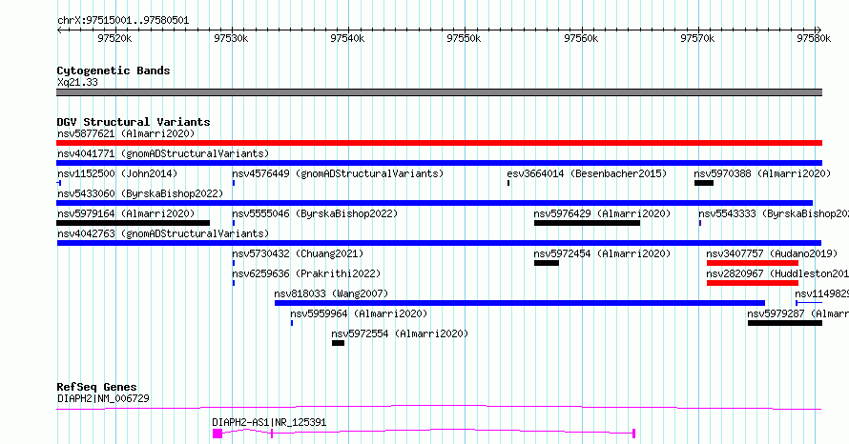Click the Cytogenetic Bands track title
The height and width of the screenshot is (444, 849).
114,71
